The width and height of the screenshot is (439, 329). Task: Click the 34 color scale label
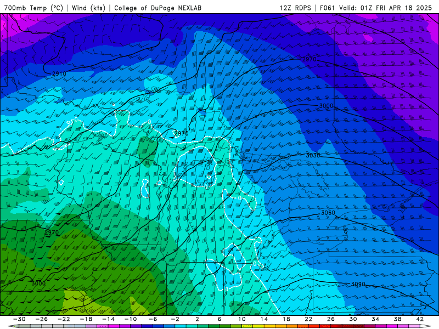coord(375,319)
